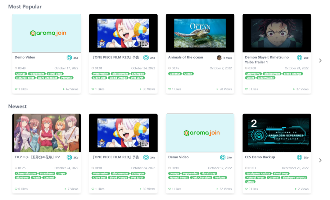Open TVアニメ 五等分の花嫁 PV thumbnail
This screenshot has width=330, height=200.
coord(46,133)
